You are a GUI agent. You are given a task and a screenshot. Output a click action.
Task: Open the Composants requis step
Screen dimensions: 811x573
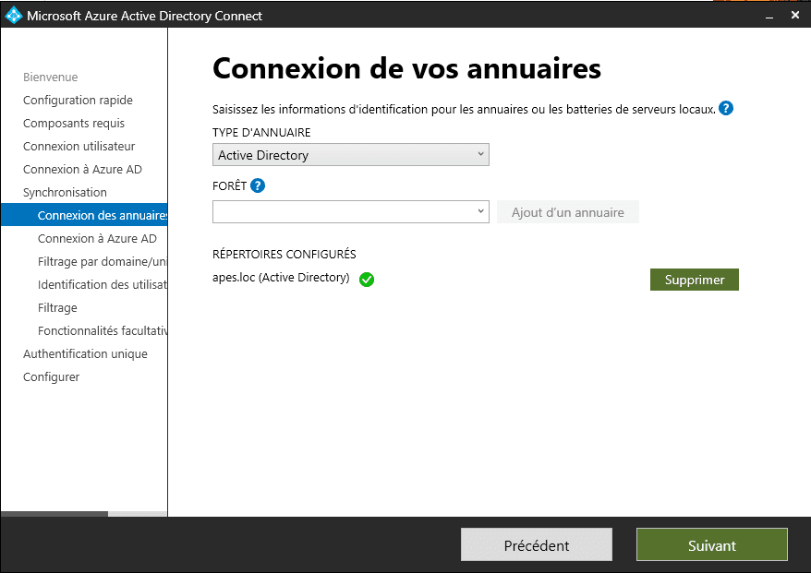click(74, 124)
